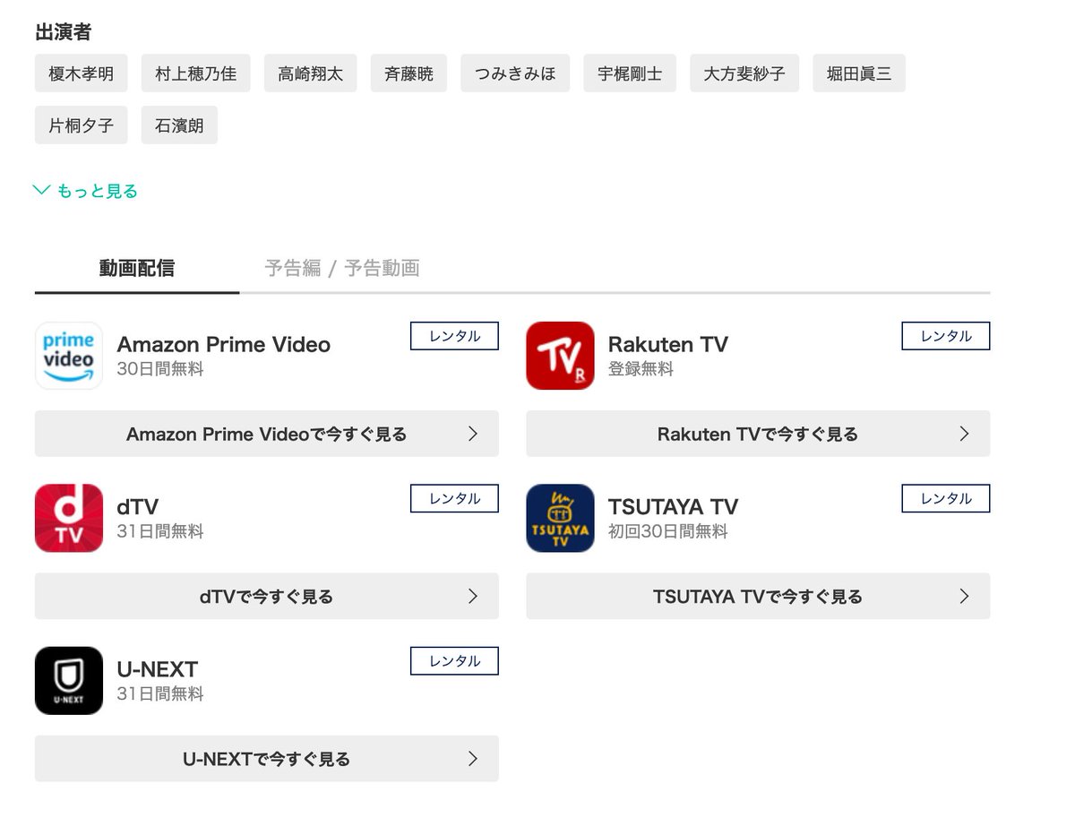Click arrow on Amazon Prime Video watch button
Viewport: 1075px width, 835px height.
pos(473,434)
